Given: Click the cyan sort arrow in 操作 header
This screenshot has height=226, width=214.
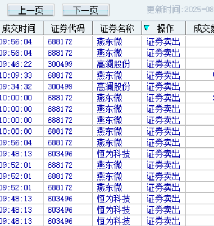Looking at the screenshot, I should (147, 27).
